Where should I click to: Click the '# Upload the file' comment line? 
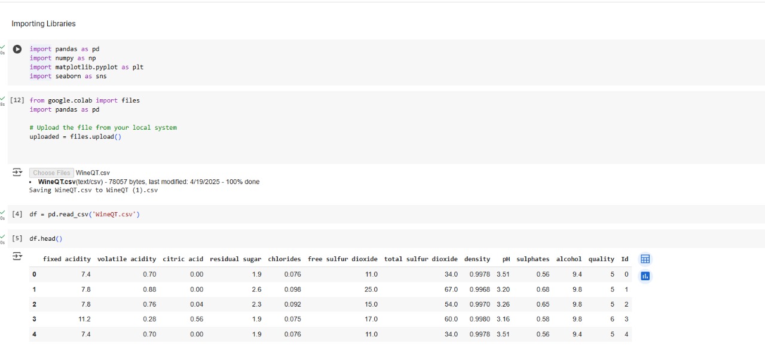click(x=103, y=127)
